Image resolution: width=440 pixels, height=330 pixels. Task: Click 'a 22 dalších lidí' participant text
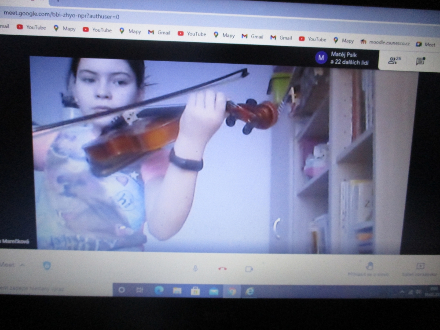(349, 62)
